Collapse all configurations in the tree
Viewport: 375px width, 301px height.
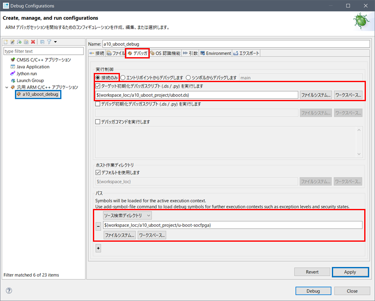click(x=42, y=42)
